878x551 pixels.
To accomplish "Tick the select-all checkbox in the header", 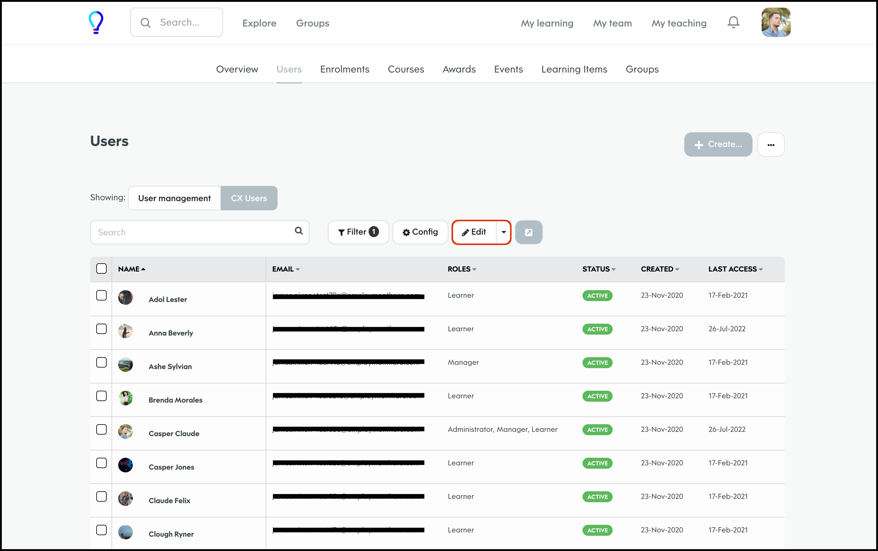I will (101, 268).
